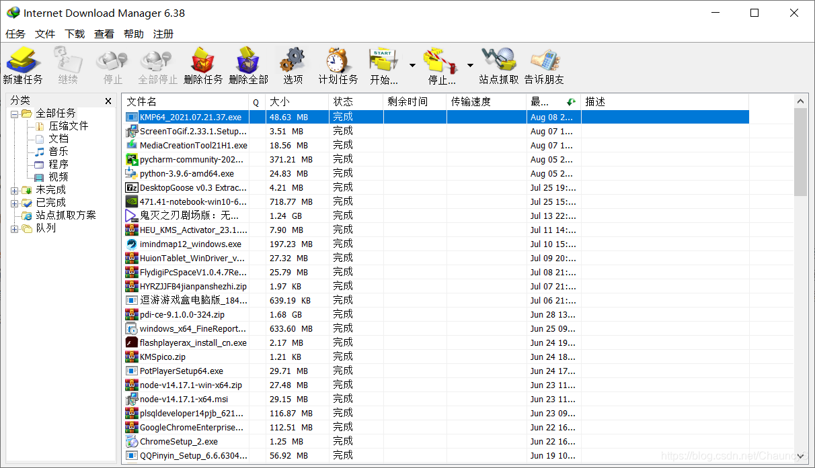Select windows_x64_FineReport file icon
The height and width of the screenshot is (468, 815).
131,328
